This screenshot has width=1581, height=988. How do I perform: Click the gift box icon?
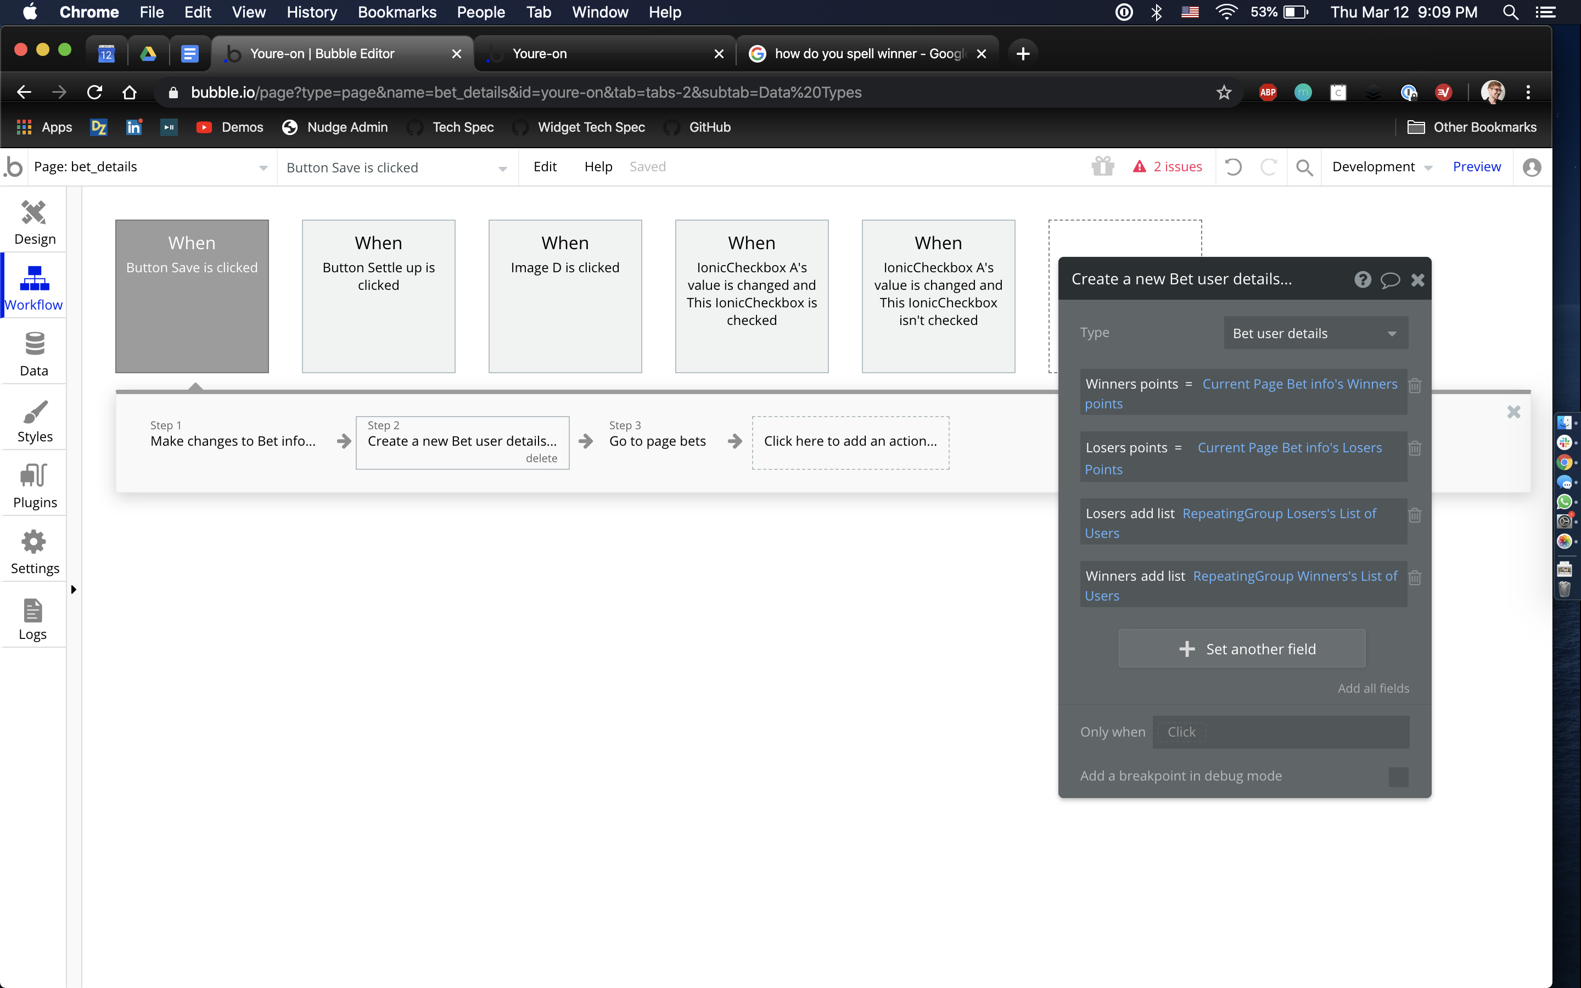[x=1103, y=167]
